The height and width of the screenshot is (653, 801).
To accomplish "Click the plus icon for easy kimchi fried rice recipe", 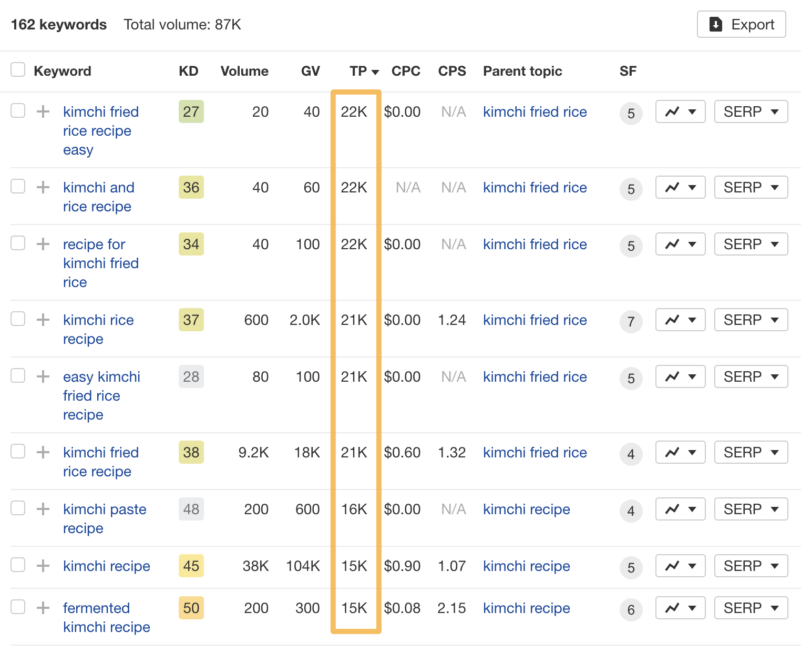I will (x=43, y=376).
